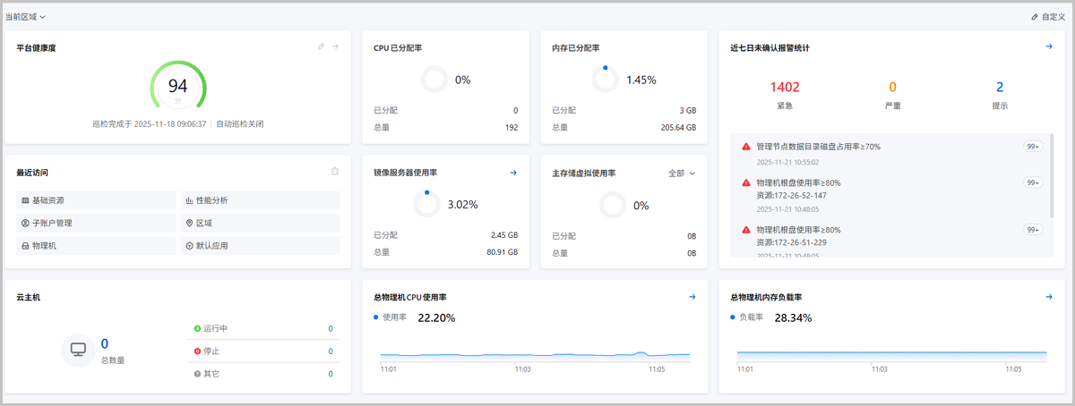
Task: Open 物理机 from recent visits
Action: (x=44, y=245)
